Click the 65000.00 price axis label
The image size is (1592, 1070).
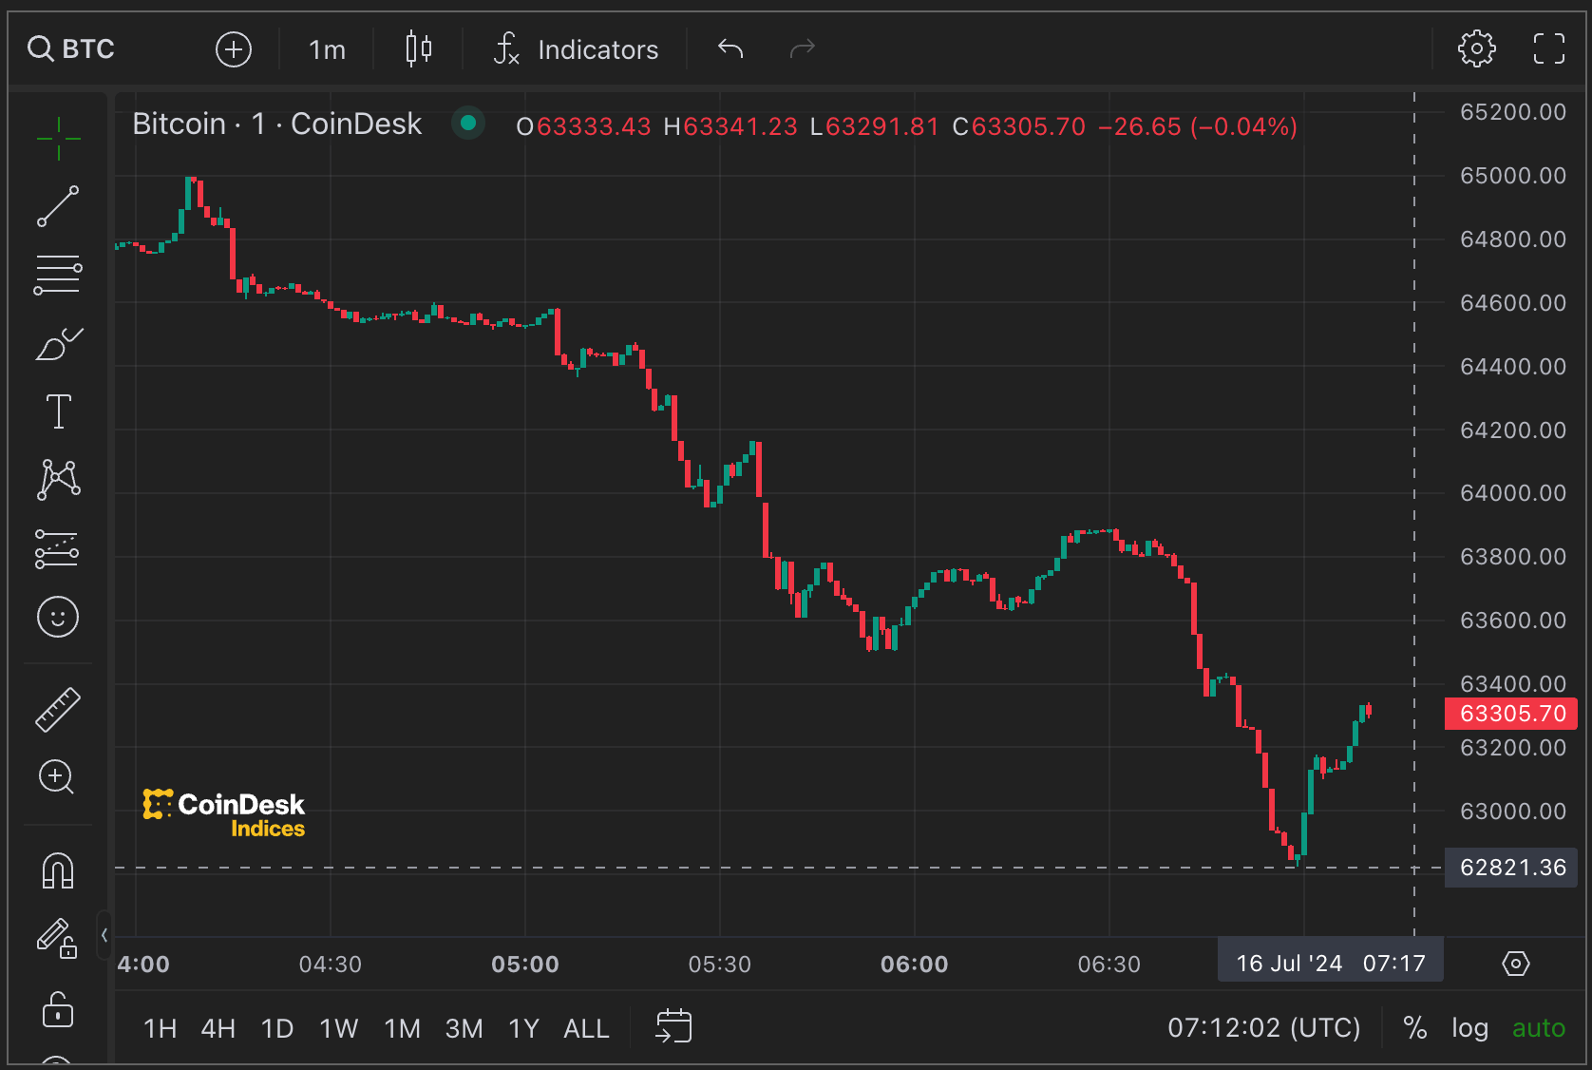click(1513, 176)
